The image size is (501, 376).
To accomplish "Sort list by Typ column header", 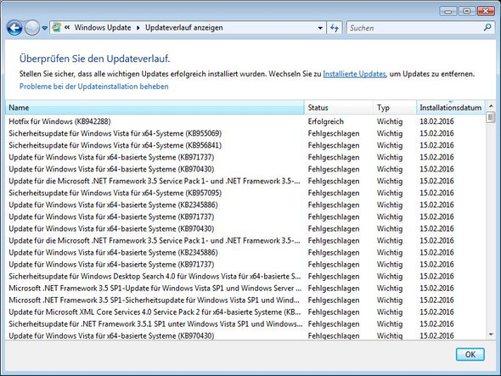I will coord(394,108).
